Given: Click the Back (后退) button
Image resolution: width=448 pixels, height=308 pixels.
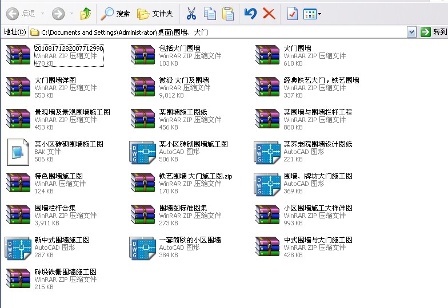Looking at the screenshot, I should 22,13.
